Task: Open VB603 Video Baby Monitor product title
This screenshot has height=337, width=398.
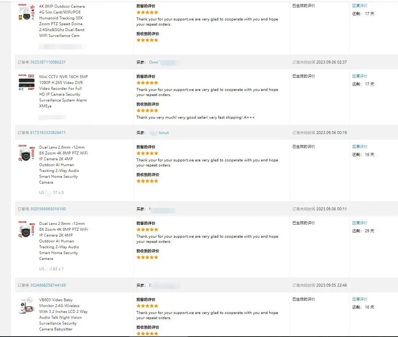Action: [63, 314]
